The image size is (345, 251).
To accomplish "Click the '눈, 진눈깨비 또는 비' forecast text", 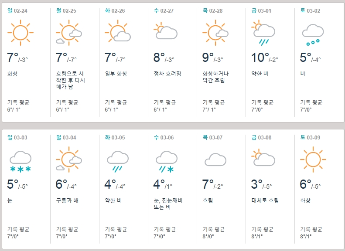I will click(168, 204).
